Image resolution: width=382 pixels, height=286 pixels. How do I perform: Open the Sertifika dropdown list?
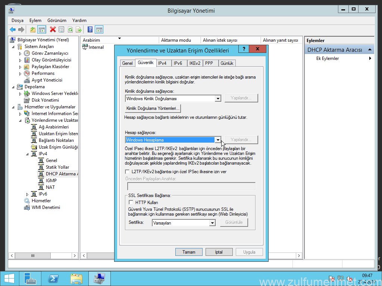point(212,223)
